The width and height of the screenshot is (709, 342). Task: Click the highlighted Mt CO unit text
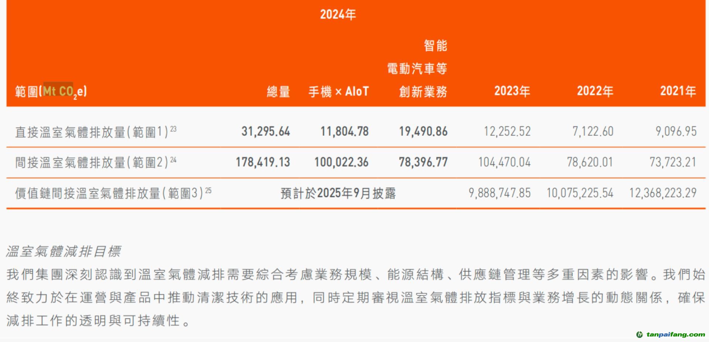click(58, 91)
